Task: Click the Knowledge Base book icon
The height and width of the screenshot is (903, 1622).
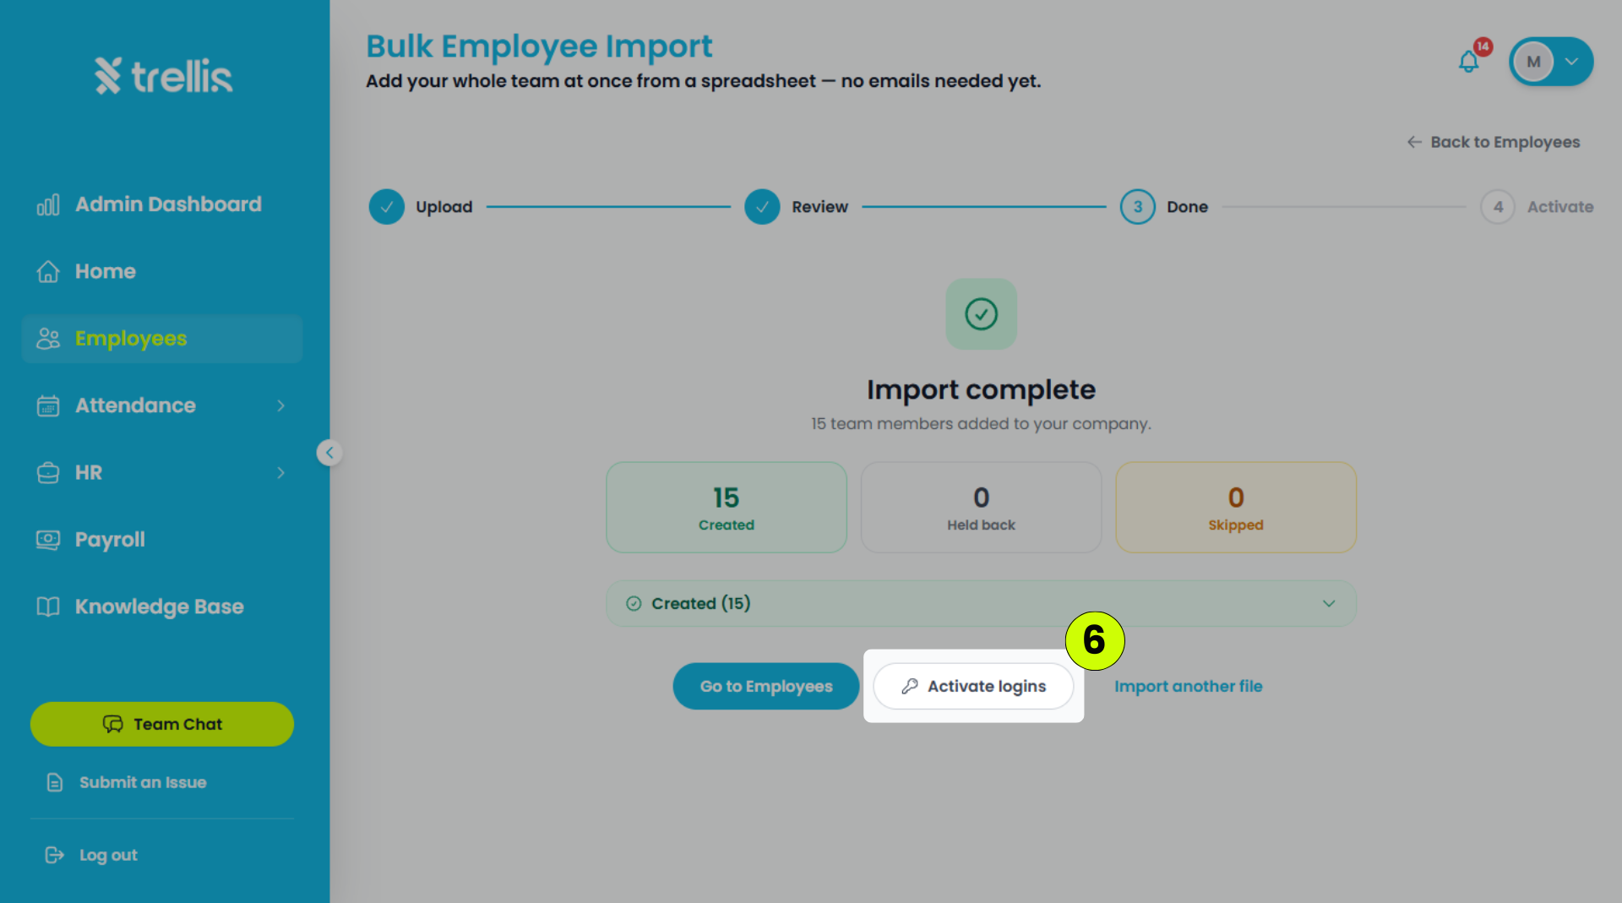Action: pos(48,607)
